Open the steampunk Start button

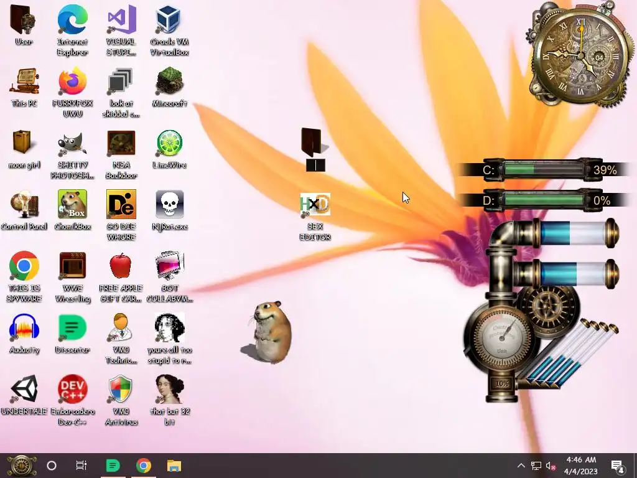pyautogui.click(x=21, y=466)
